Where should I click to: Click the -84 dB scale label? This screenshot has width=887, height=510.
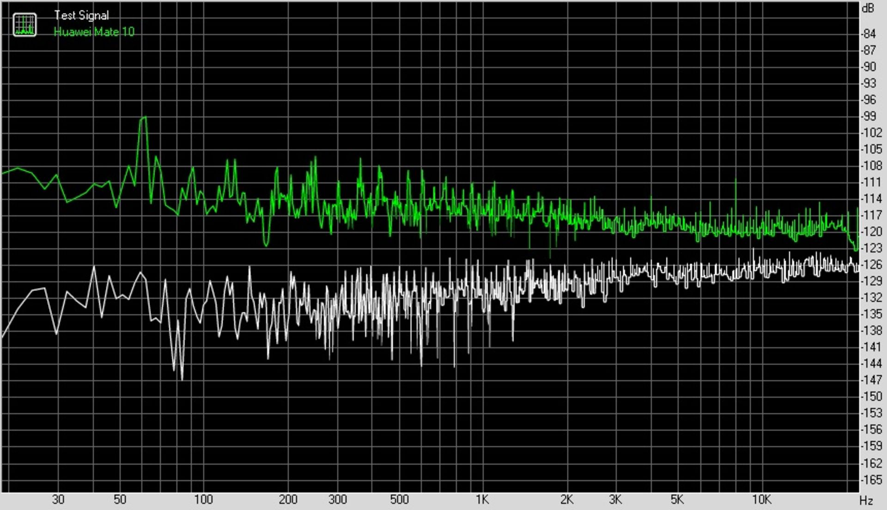[x=869, y=34]
